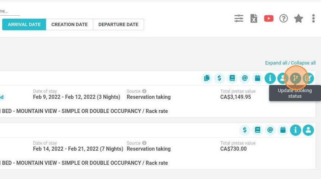Edit pencil icon on Feb 9 booking
The width and height of the screenshot is (321, 179).
(x=308, y=78)
